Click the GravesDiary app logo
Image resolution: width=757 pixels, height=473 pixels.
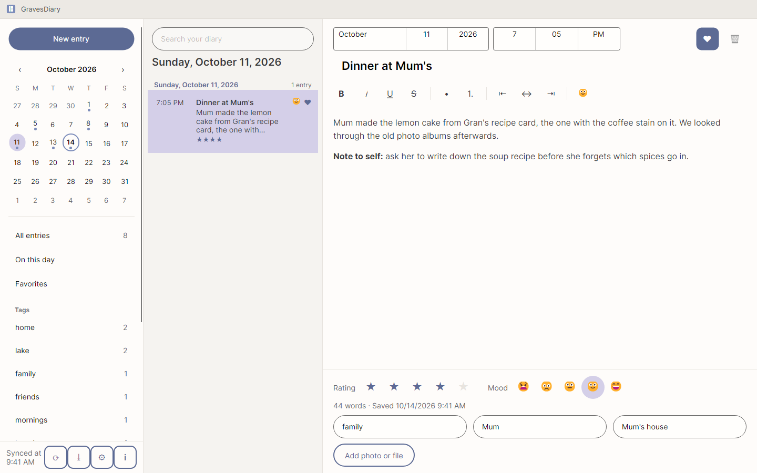11,9
